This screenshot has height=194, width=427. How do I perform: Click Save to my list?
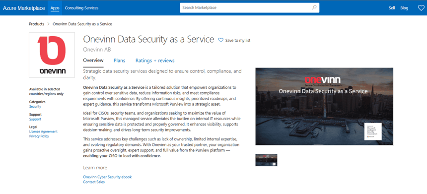[x=238, y=40]
